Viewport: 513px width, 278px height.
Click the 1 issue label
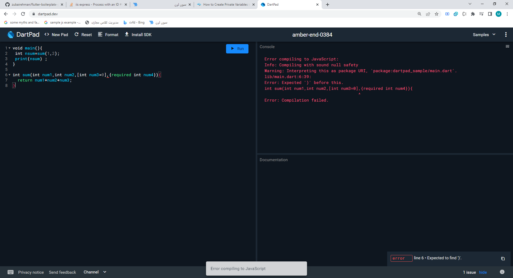469,272
